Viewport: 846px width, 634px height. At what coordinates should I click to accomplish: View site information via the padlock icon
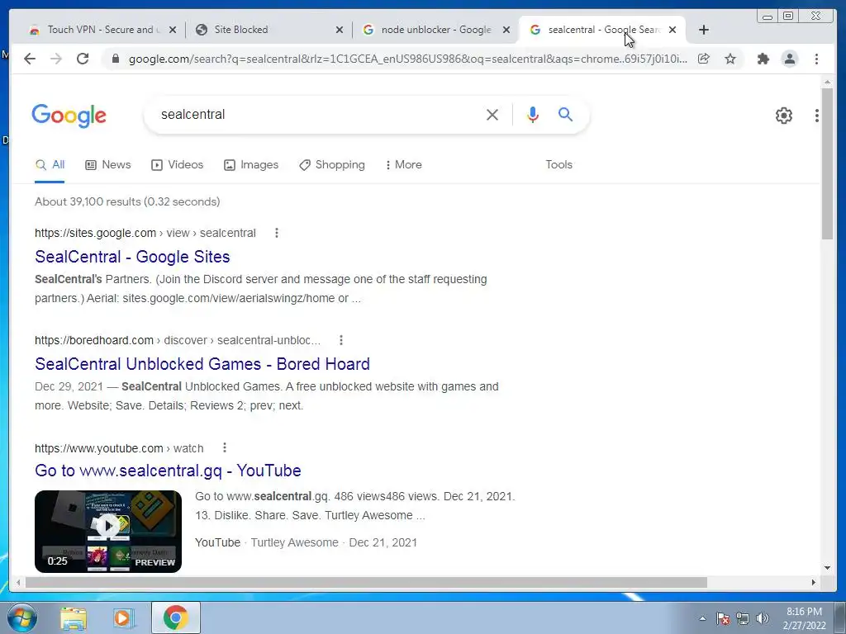coord(115,59)
